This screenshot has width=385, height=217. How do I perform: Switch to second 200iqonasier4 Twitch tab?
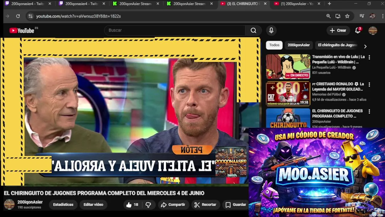(x=81, y=4)
